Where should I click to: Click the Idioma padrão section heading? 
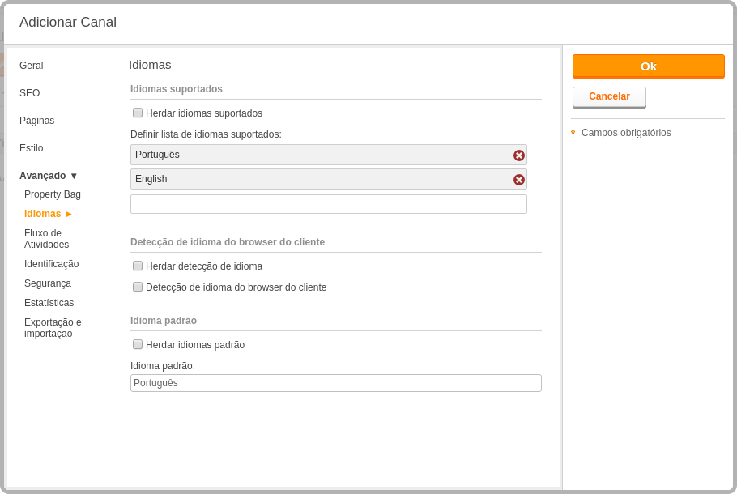(164, 321)
